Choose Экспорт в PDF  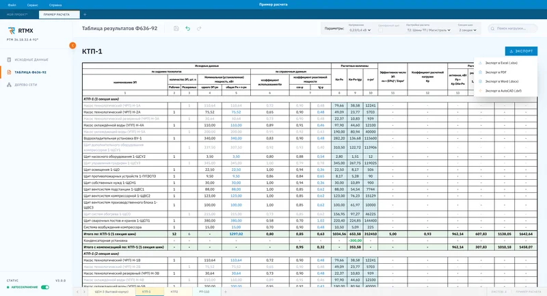coord(505,72)
